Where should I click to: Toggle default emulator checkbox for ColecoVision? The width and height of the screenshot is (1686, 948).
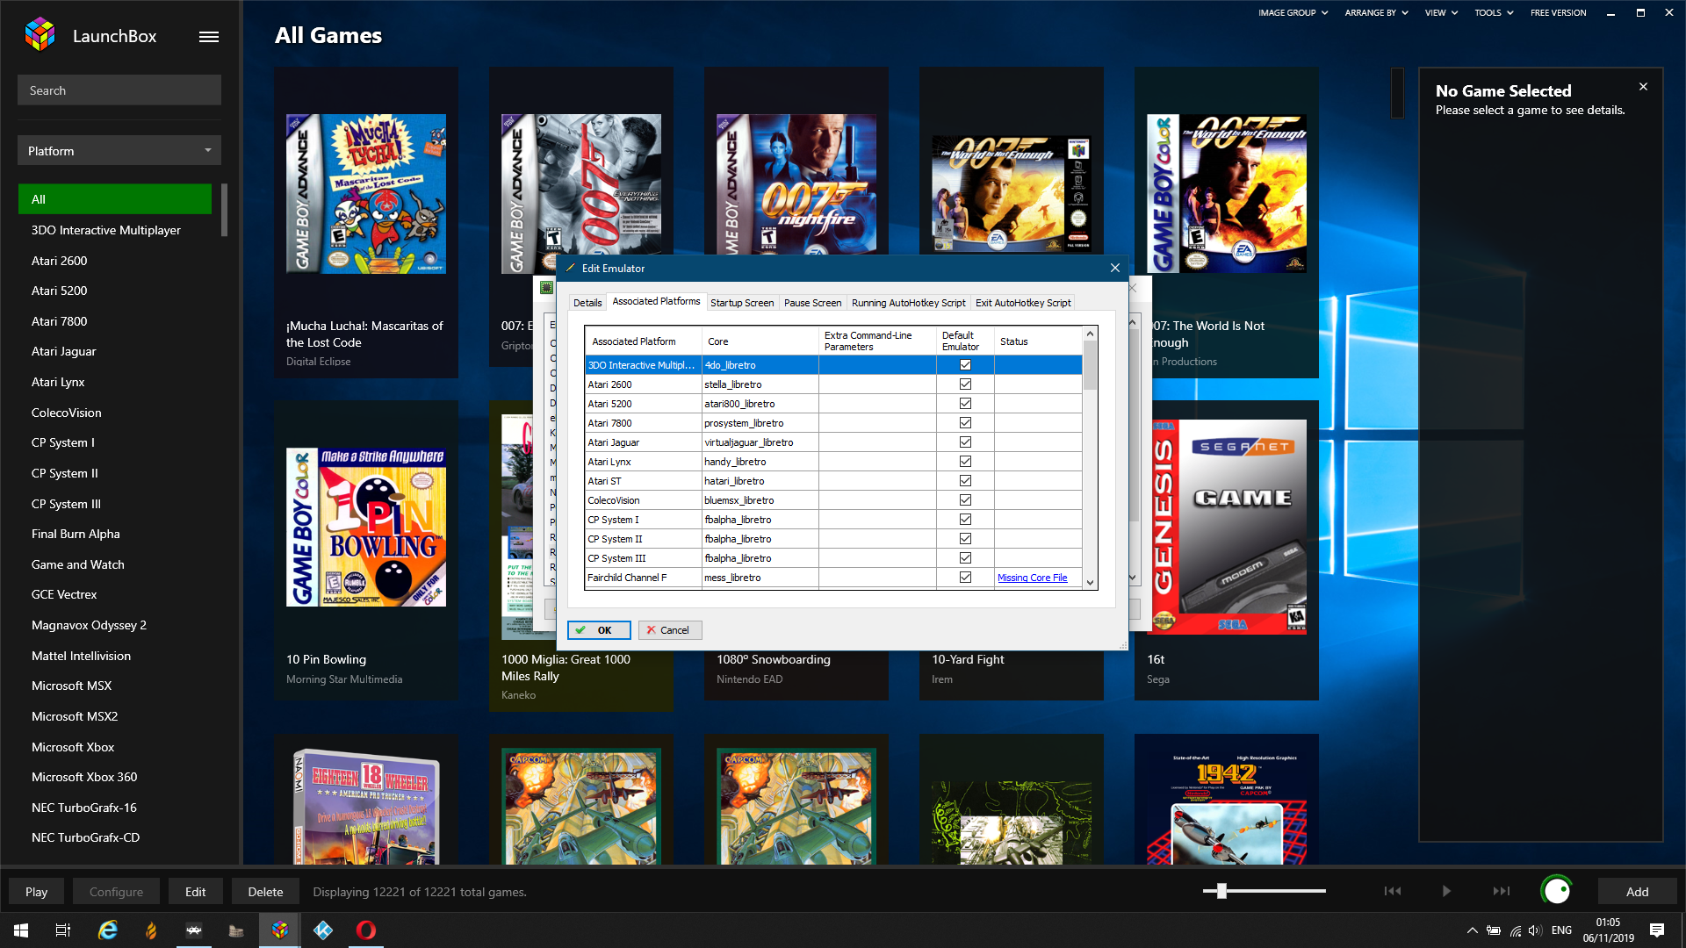(965, 500)
